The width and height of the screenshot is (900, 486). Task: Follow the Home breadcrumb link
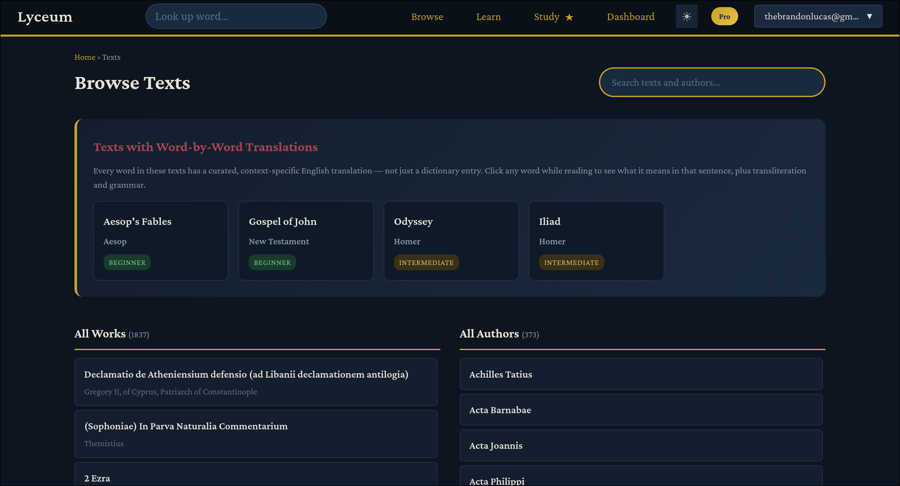coord(84,57)
